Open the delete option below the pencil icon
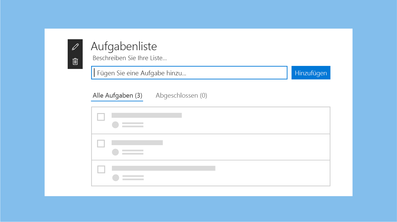Viewport: 397px width, 222px height. pos(75,61)
